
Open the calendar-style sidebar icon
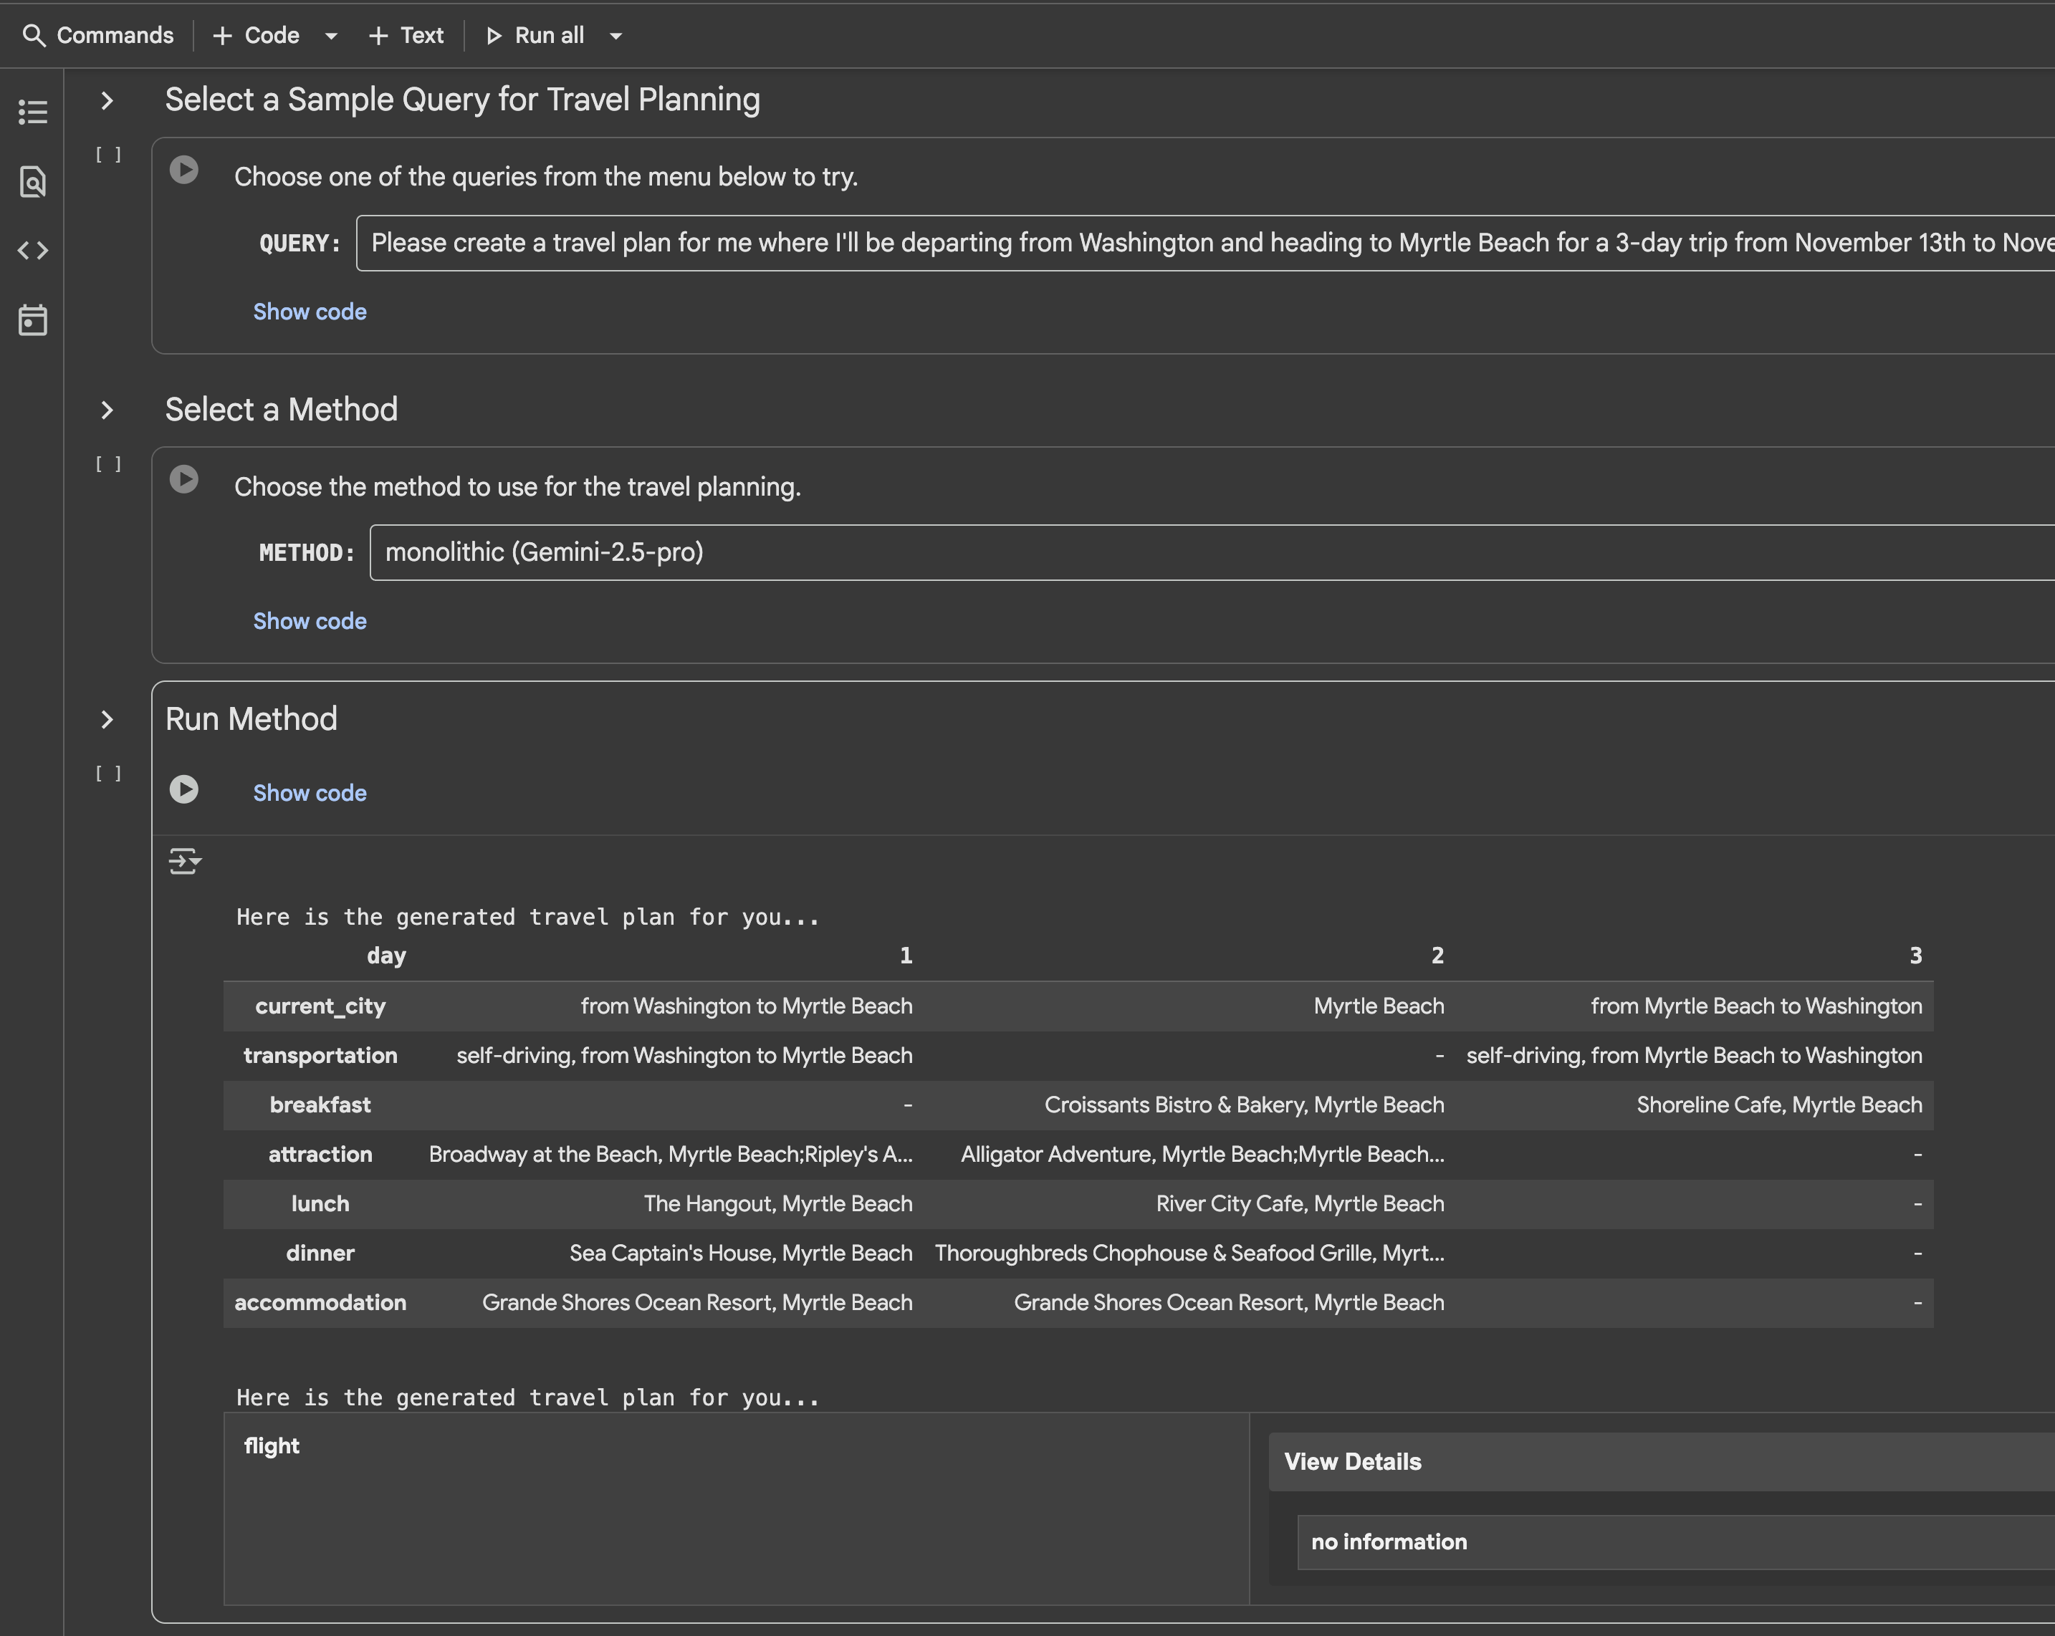coord(32,320)
